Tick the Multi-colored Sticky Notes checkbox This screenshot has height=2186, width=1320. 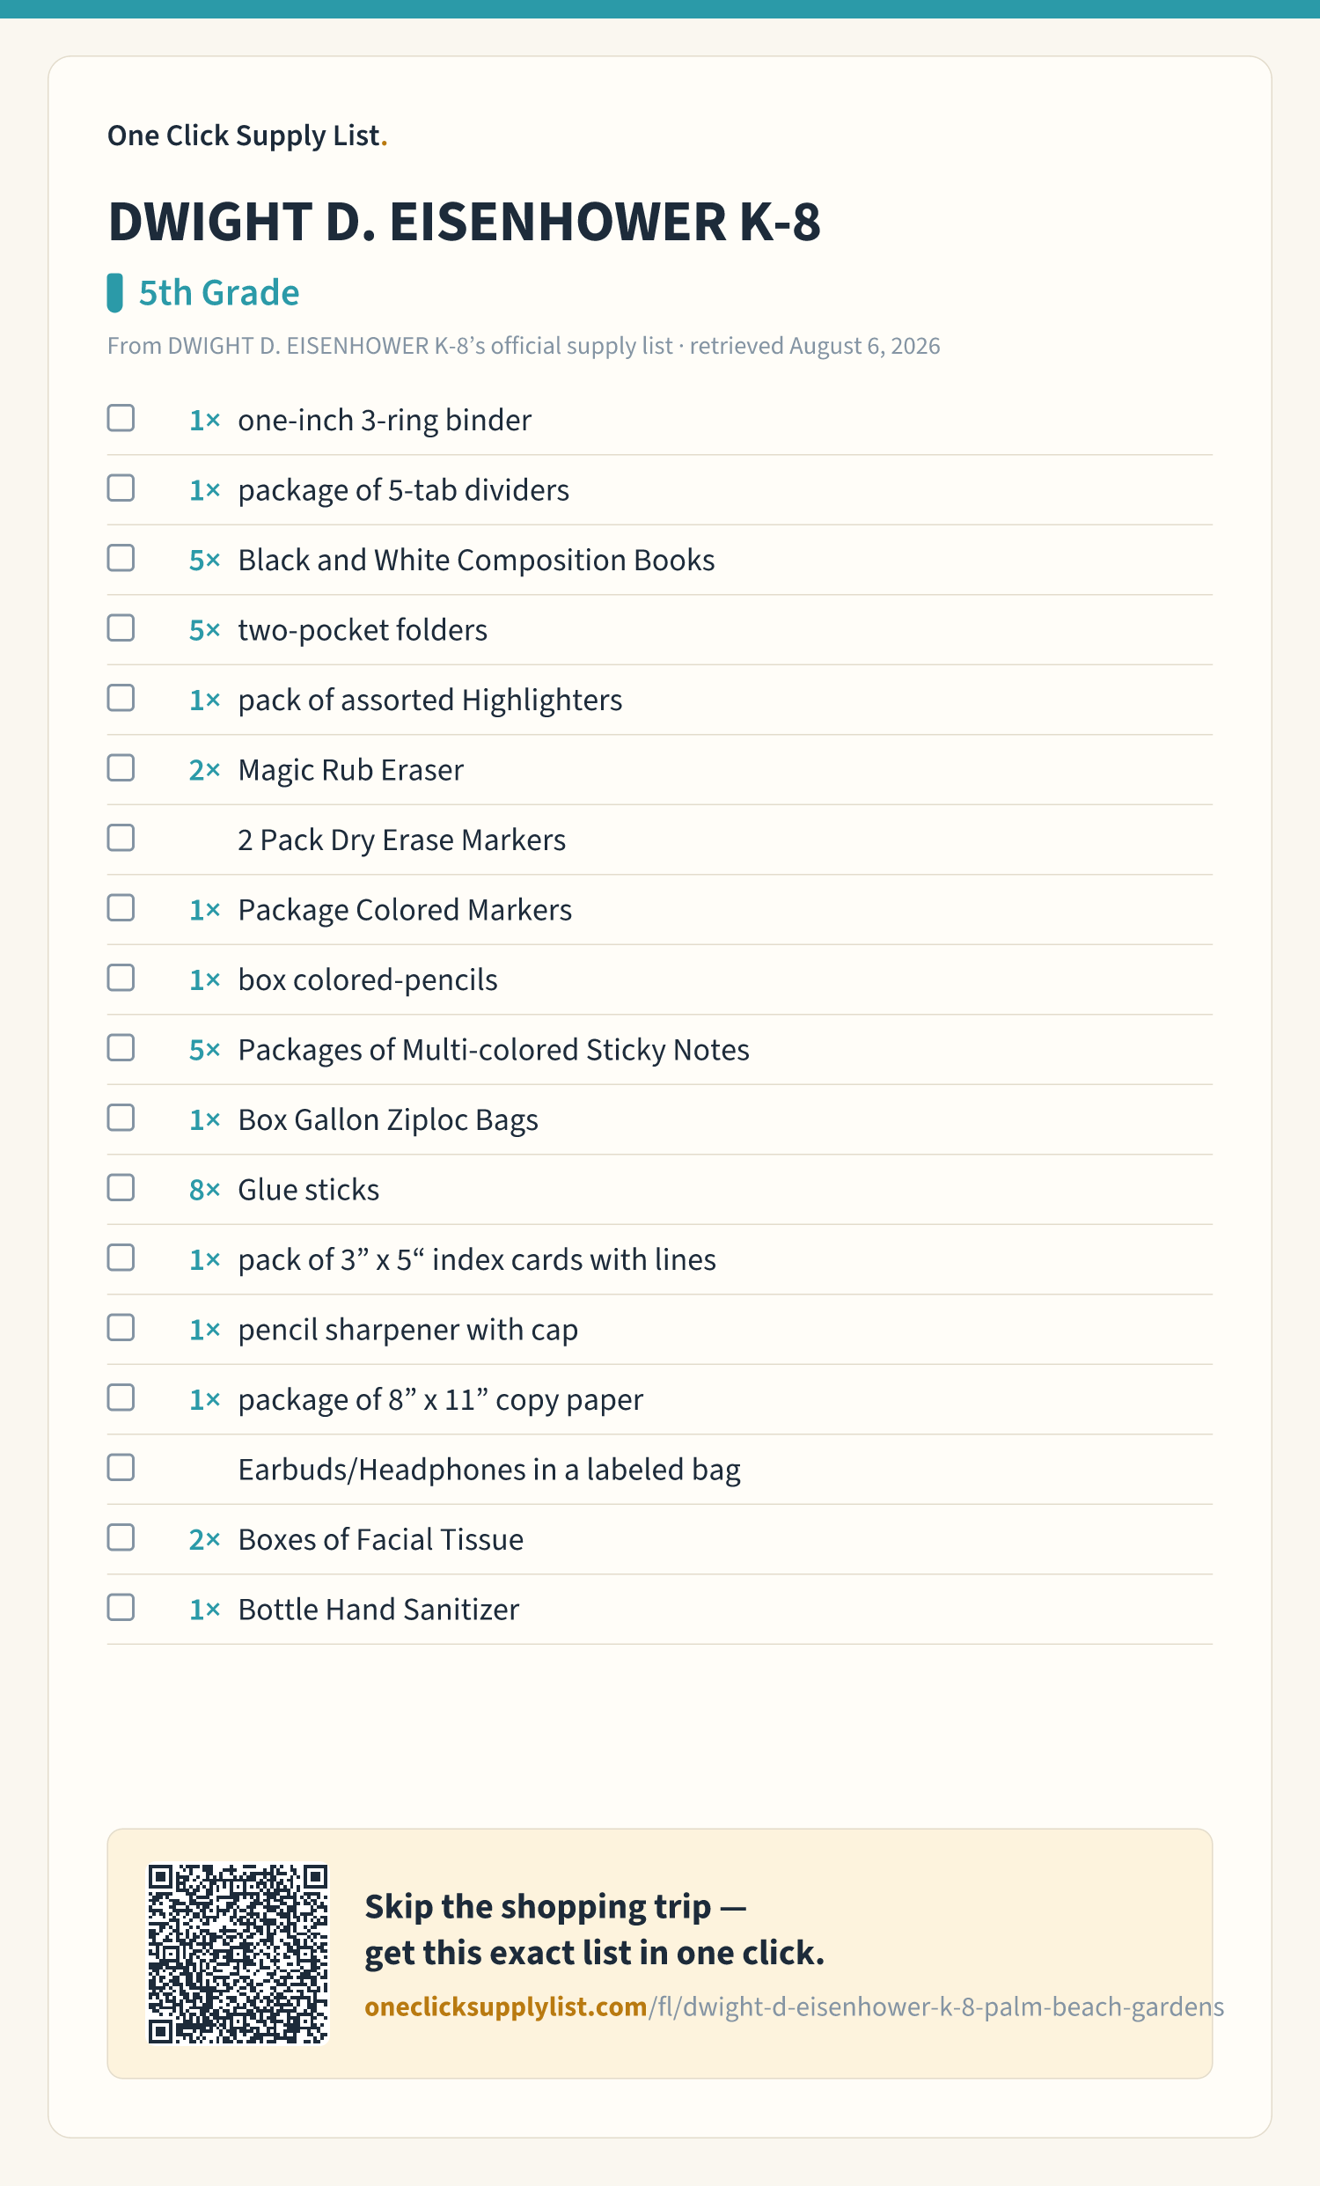[121, 1048]
